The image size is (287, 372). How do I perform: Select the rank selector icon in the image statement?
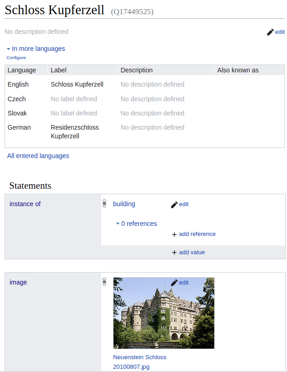104,282
